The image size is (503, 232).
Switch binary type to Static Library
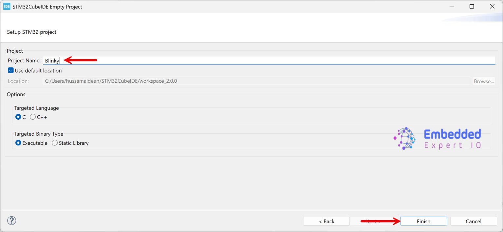click(55, 143)
